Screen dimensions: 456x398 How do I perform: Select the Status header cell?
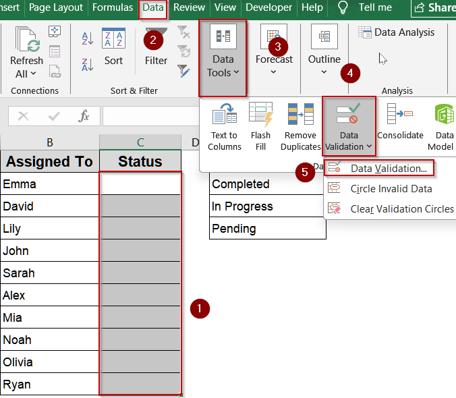click(140, 161)
